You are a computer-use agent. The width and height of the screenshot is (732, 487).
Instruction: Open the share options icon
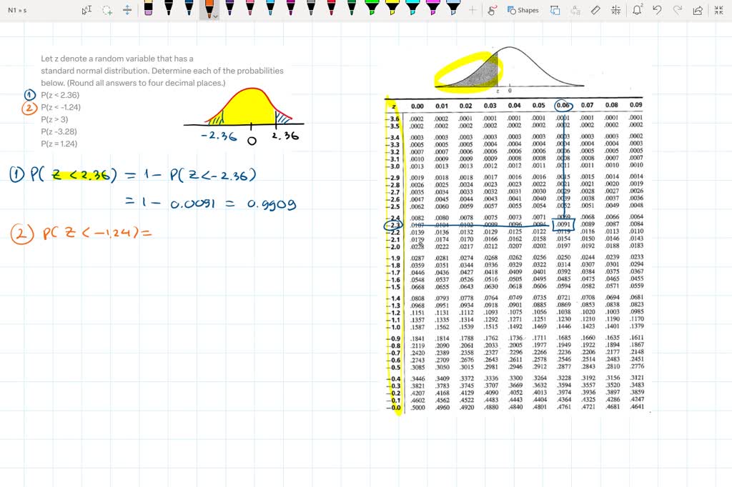[698, 10]
